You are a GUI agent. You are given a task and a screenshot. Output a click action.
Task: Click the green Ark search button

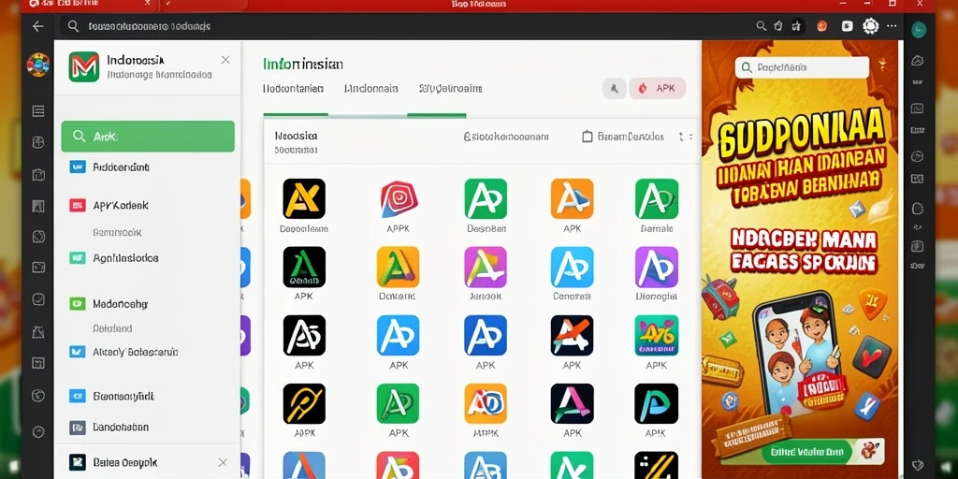pos(148,137)
